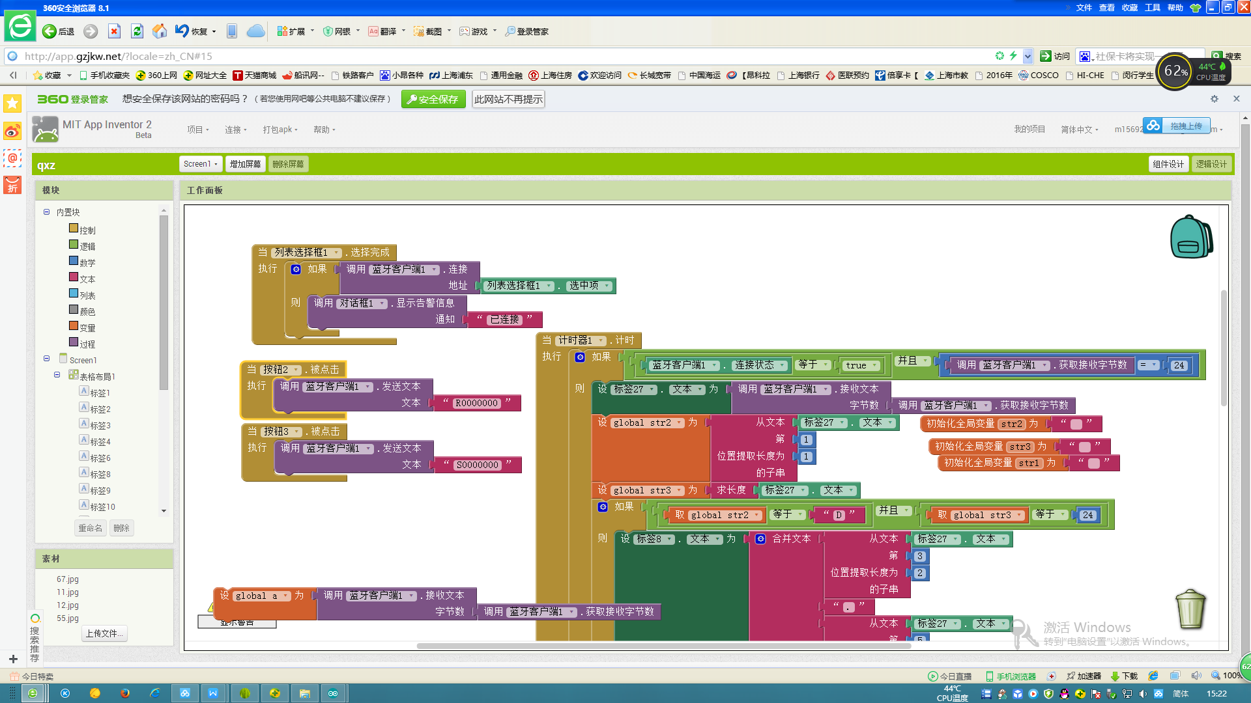1251x703 pixels.
Task: Click the blue gear mutator on 合并文本 block
Action: pos(760,539)
